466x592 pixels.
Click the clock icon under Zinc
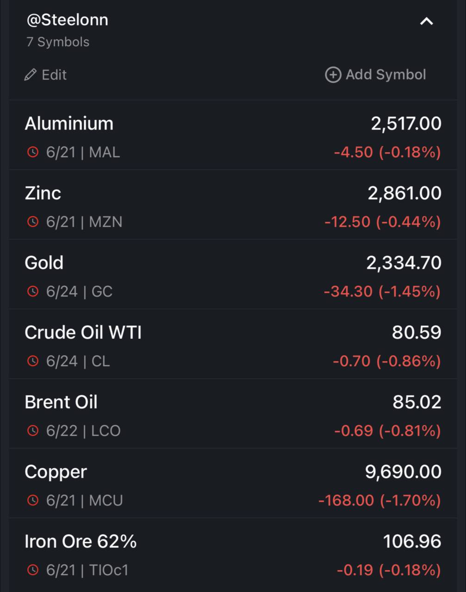point(33,222)
